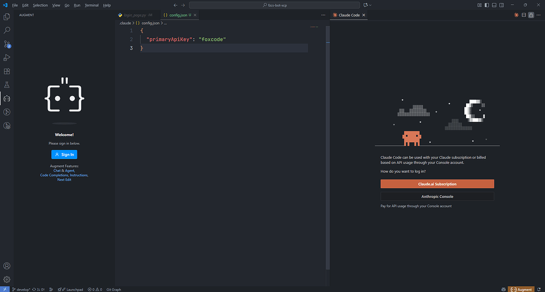Open the Selection menu
The width and height of the screenshot is (545, 292).
[41, 5]
